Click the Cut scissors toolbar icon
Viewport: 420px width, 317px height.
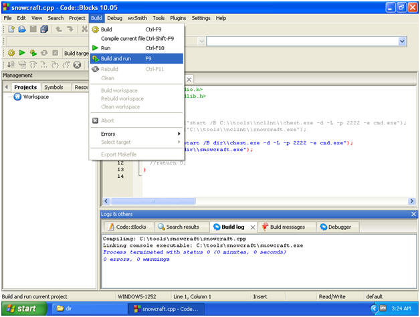(84, 29)
